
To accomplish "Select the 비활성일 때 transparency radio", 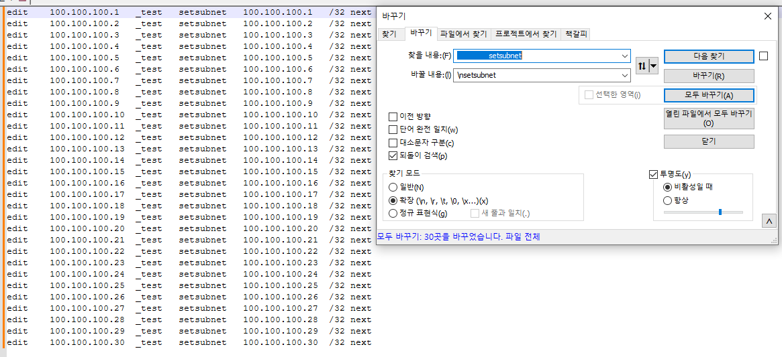I will pos(667,188).
